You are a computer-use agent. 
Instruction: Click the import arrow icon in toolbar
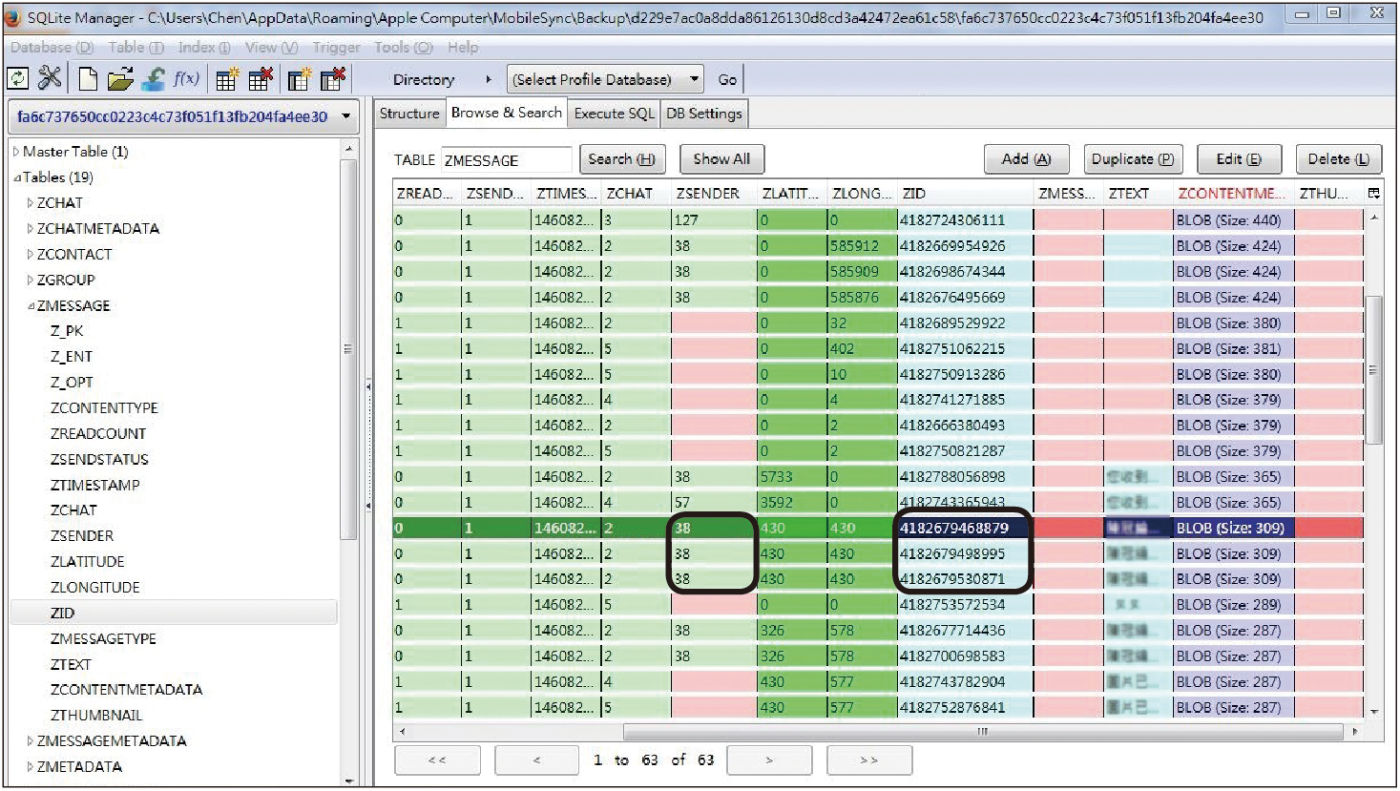coord(153,79)
